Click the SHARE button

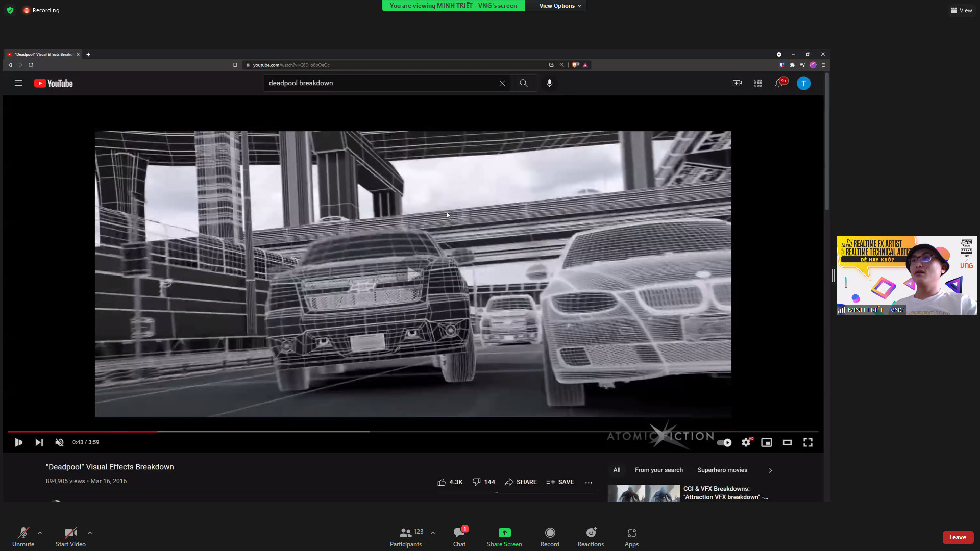(521, 482)
